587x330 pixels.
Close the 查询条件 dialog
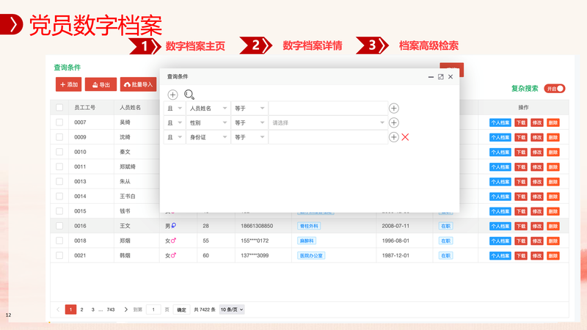(451, 77)
